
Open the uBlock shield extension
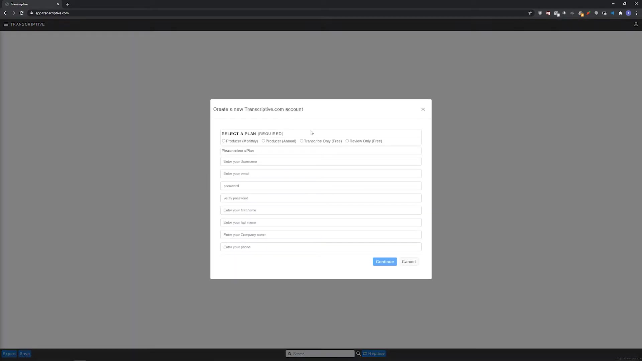click(x=540, y=13)
